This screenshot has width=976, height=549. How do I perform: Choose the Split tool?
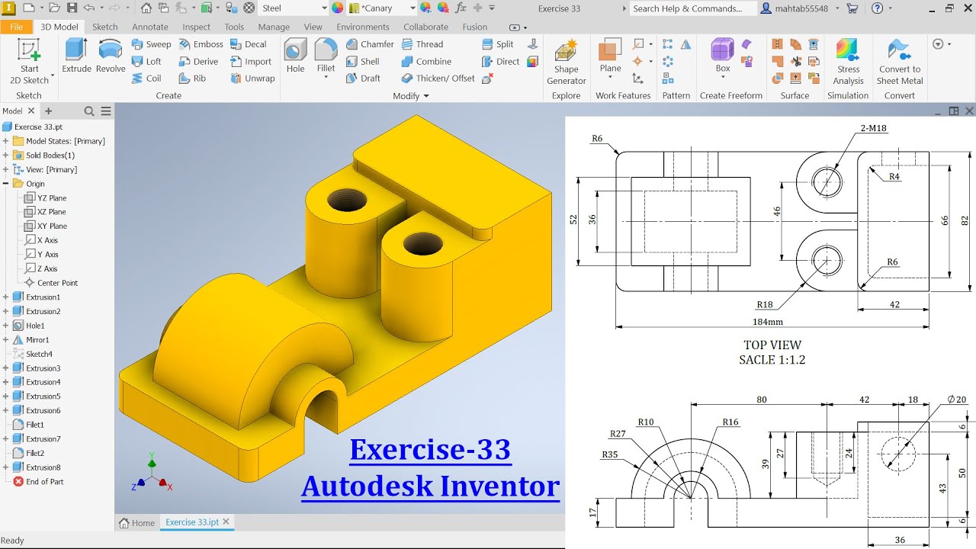pyautogui.click(x=497, y=44)
